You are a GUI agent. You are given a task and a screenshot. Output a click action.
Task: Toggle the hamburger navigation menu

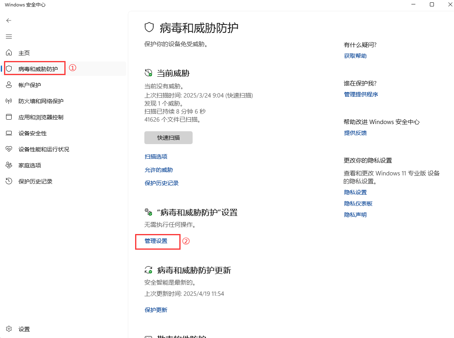pyautogui.click(x=9, y=37)
